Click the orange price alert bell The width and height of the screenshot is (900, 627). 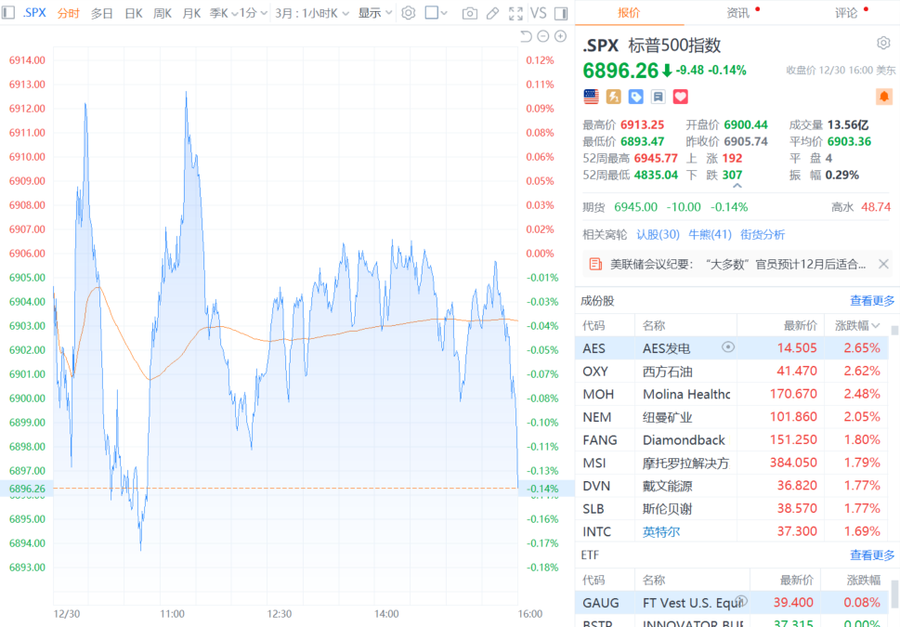point(883,97)
